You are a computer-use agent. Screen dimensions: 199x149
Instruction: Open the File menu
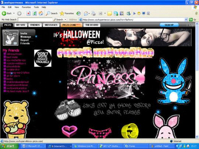click(3, 7)
